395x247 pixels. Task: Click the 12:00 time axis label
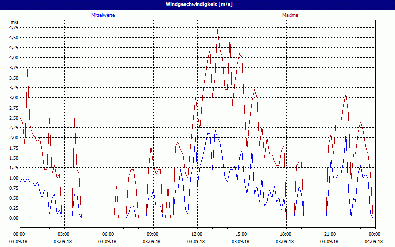click(197, 234)
